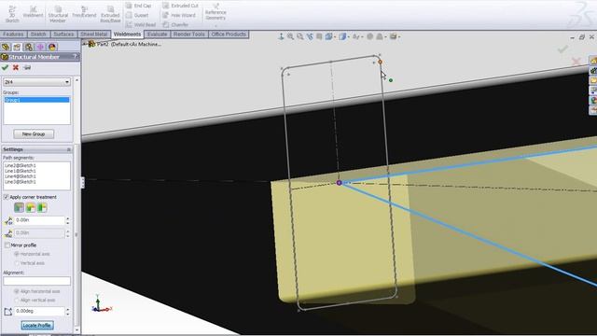Click the Zoom to Fit icon

(290, 36)
